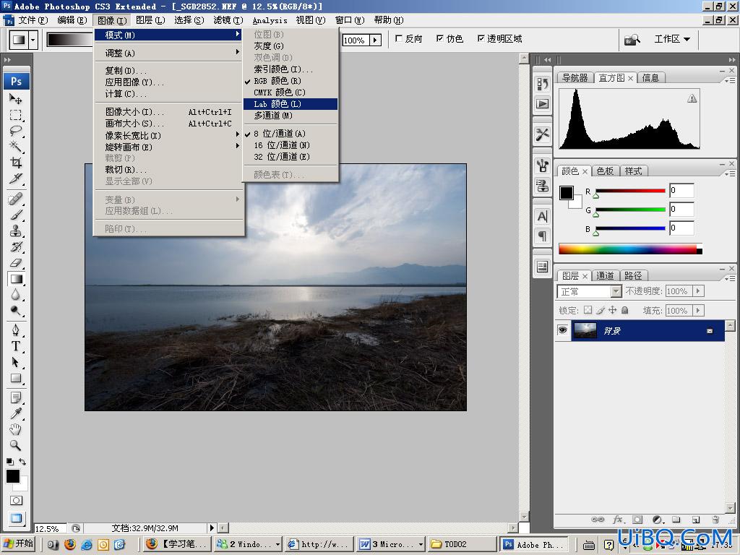Create a new layer button

point(696,520)
